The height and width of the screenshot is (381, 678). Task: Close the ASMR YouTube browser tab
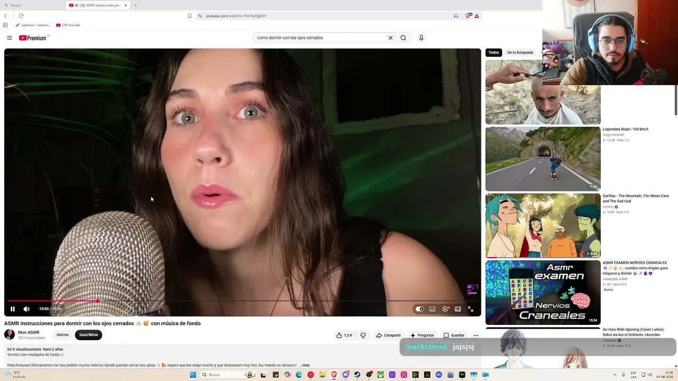[126, 5]
